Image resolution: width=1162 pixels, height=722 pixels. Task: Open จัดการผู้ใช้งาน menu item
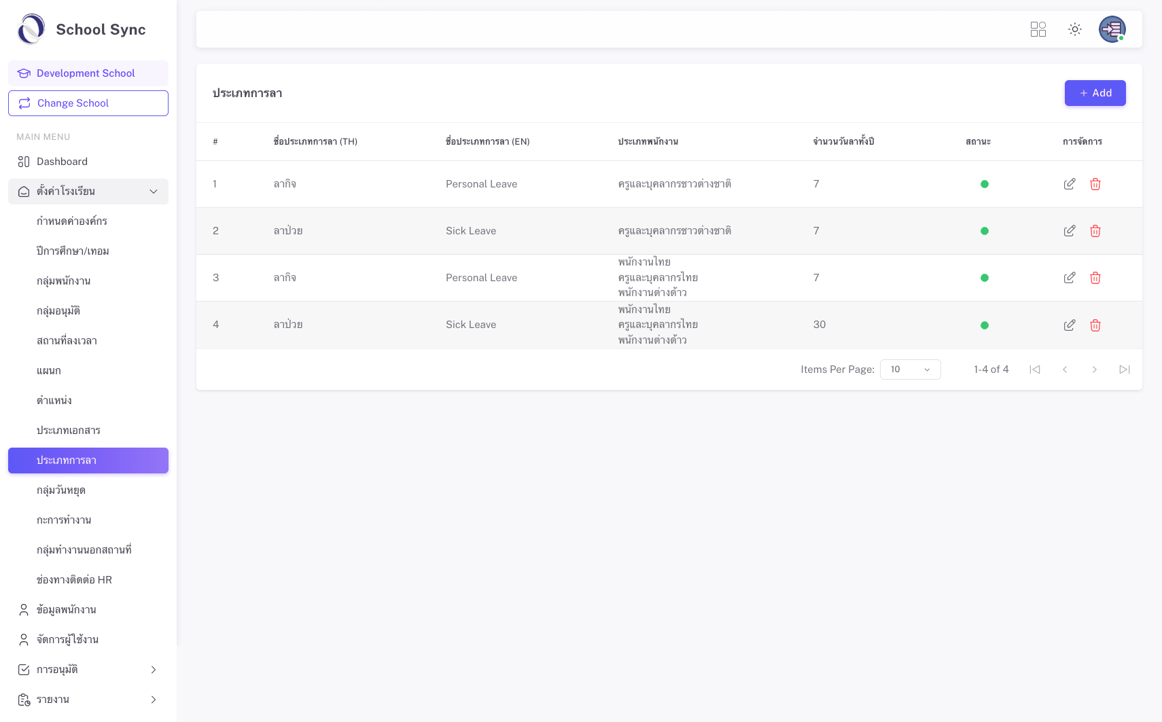pyautogui.click(x=88, y=640)
